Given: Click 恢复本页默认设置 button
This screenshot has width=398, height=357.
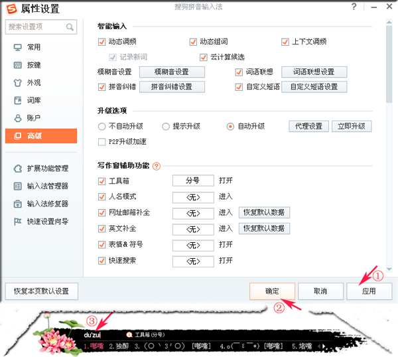Looking at the screenshot, I should pos(42,291).
